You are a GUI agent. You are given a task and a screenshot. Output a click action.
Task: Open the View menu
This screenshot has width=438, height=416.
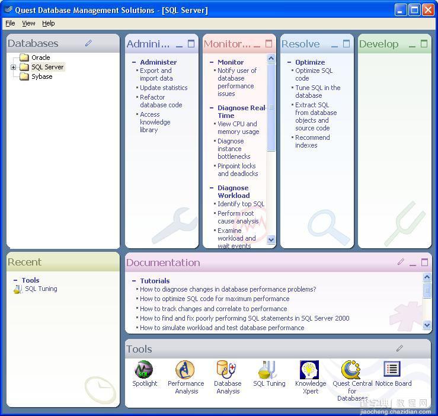pyautogui.click(x=29, y=23)
